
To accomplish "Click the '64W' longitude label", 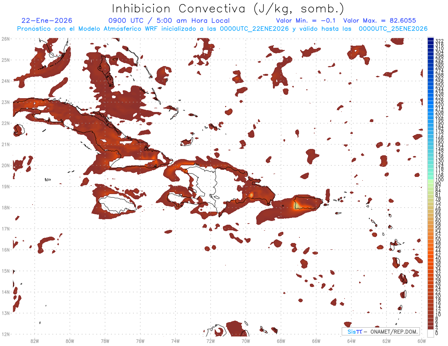I will (x=351, y=341).
